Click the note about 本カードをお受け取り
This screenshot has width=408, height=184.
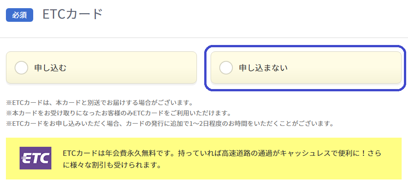tap(119, 113)
